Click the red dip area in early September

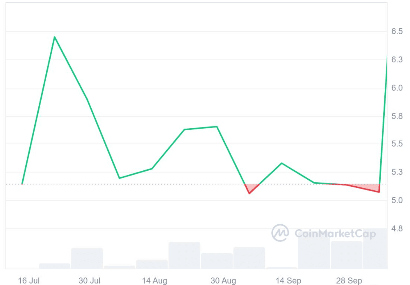coord(249,188)
